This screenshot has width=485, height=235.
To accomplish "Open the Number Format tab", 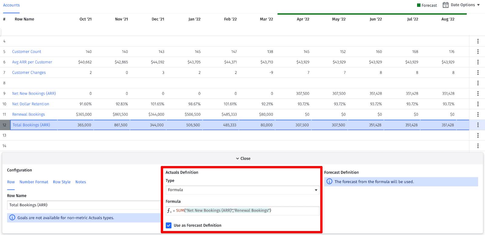I will 34,182.
